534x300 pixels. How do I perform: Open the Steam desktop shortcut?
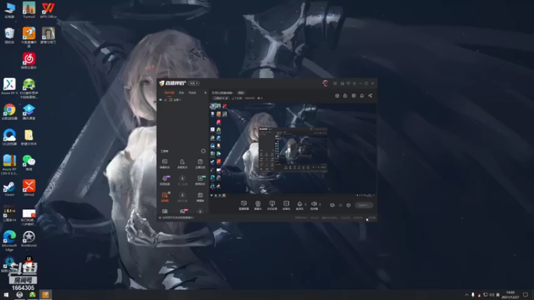click(9, 189)
